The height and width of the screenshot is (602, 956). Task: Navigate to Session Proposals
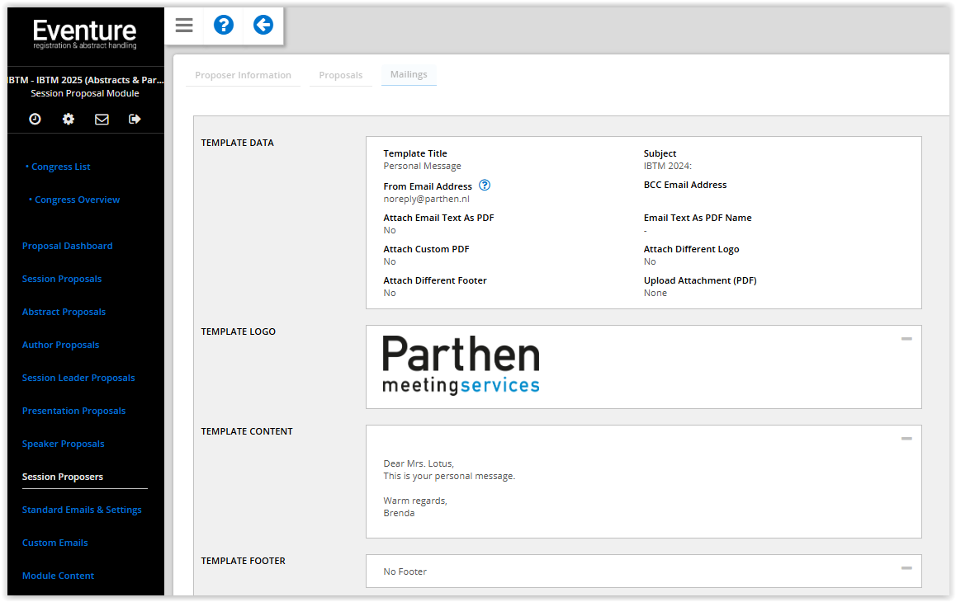62,279
